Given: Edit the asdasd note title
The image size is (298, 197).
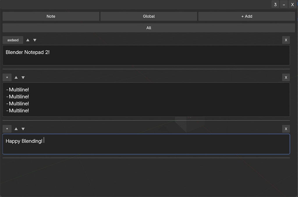Looking at the screenshot, I should [x=13, y=40].
